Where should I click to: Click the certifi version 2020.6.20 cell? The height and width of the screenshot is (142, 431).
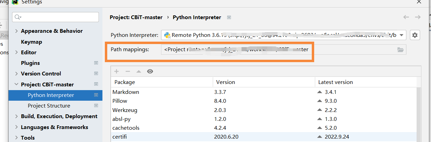point(226,137)
